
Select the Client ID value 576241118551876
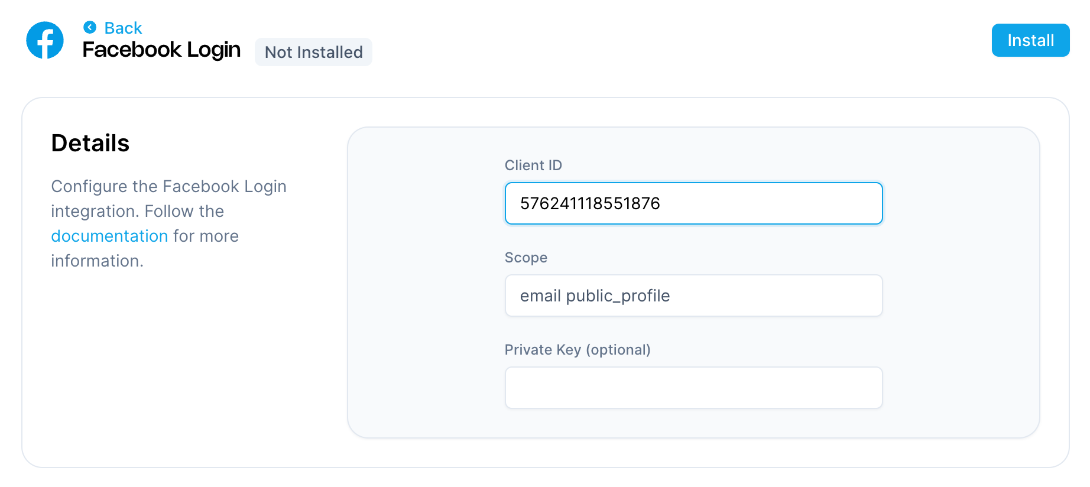coord(590,203)
